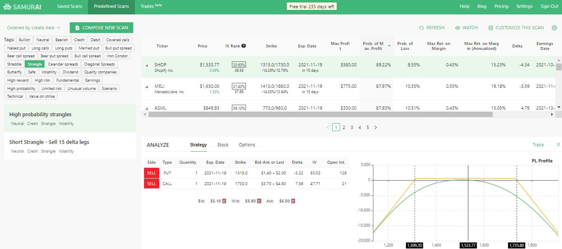Toggle the High probability tag
Image resolution: width=562 pixels, height=249 pixels.
pyautogui.click(x=21, y=88)
